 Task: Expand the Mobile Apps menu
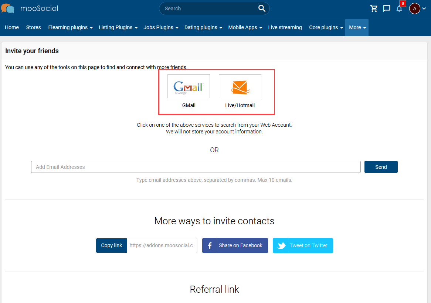coord(245,27)
